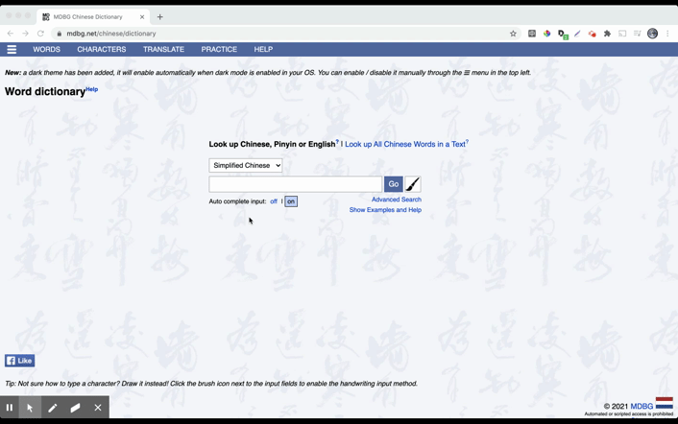Close the MDBG Chinese Dictionary tab
This screenshot has width=678, height=424.
click(142, 17)
